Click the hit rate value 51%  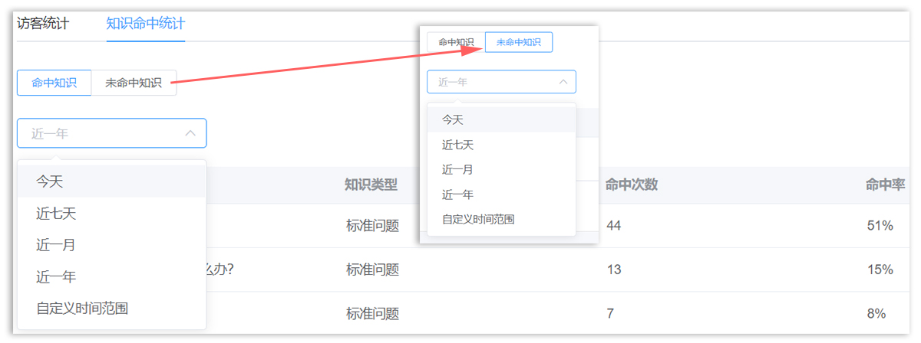(x=879, y=226)
